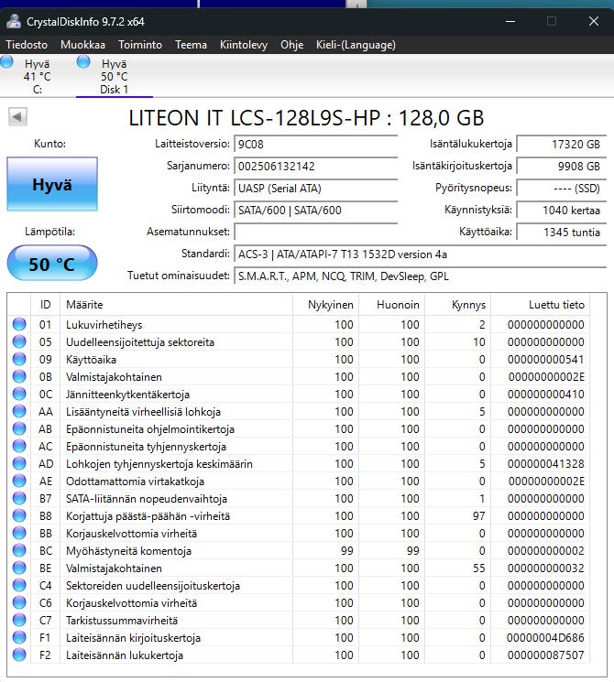Open the Kieli-(Language) menu

[356, 45]
